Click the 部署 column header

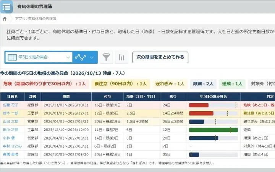click(32, 97)
